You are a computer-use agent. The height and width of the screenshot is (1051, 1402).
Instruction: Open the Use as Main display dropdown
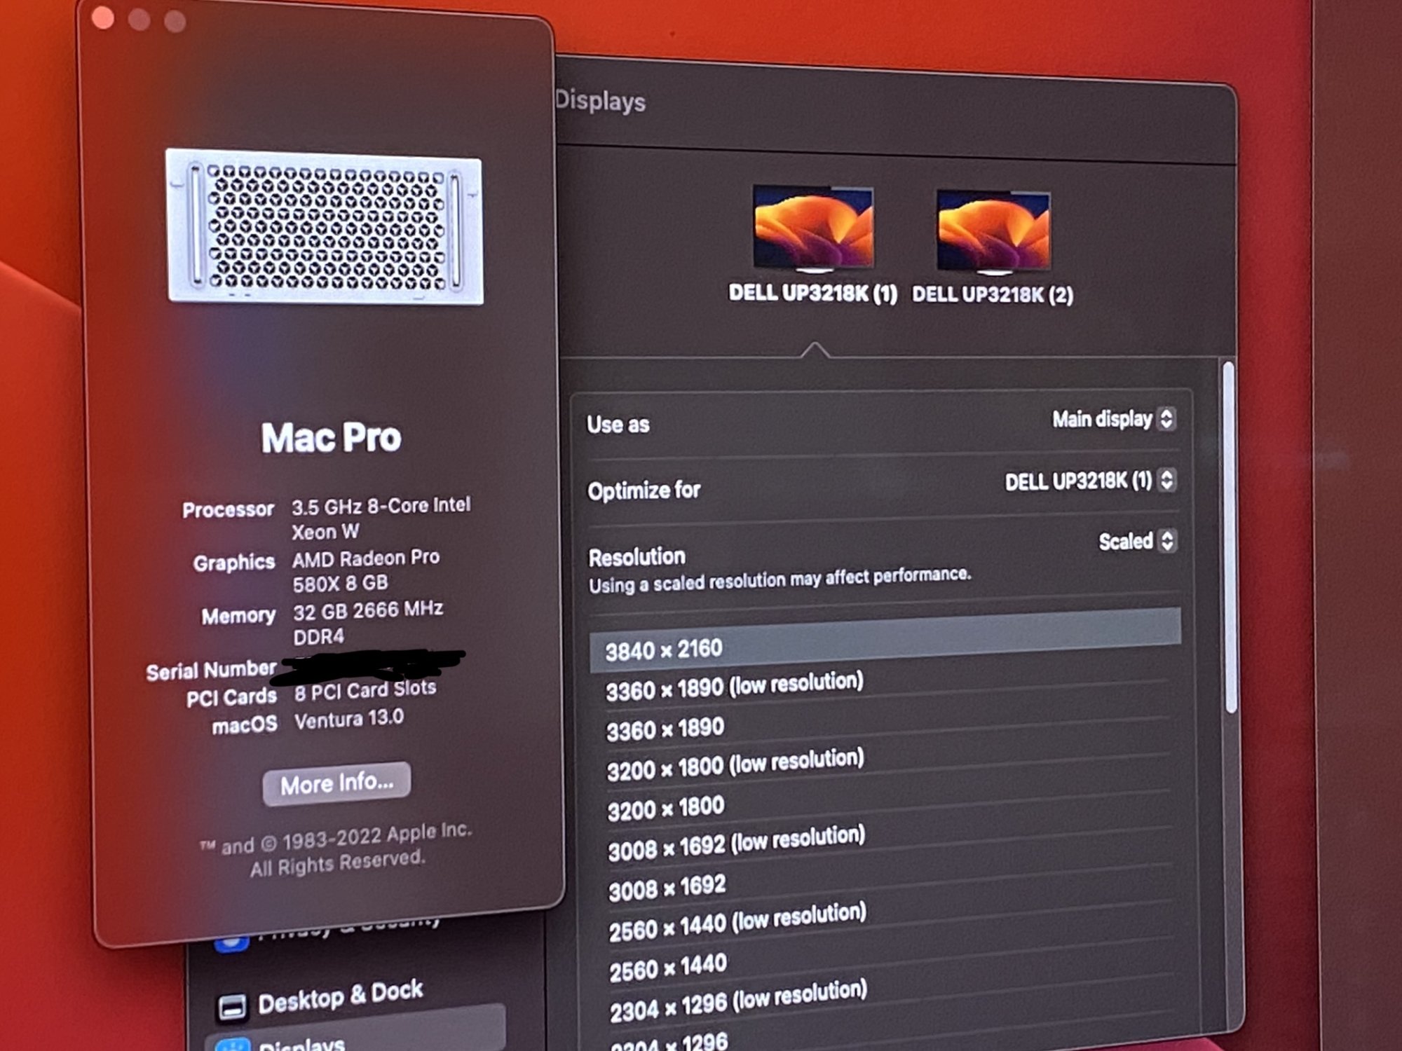click(x=1166, y=418)
